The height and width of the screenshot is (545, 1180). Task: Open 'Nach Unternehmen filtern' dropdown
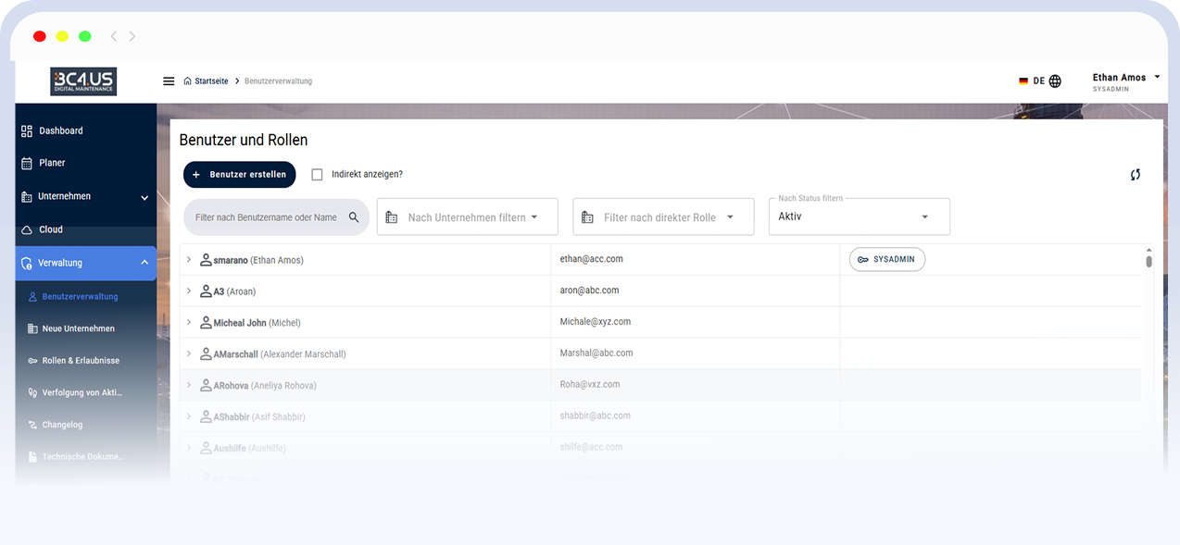coord(467,217)
